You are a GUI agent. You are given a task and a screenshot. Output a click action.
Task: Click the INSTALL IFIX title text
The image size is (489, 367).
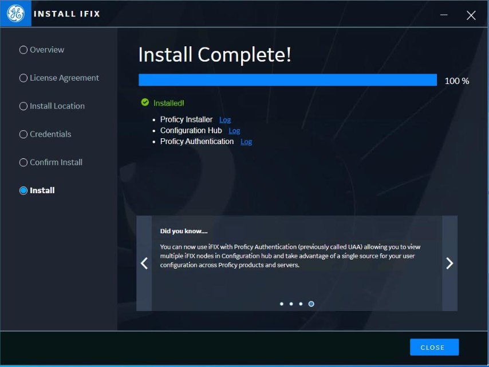pos(67,14)
